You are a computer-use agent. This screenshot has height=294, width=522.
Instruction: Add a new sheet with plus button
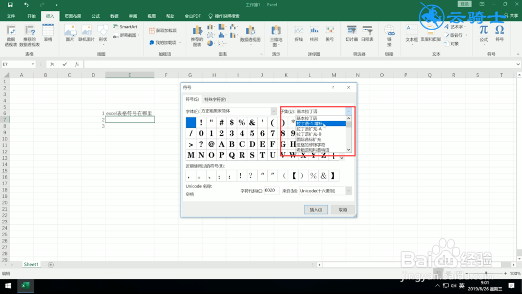pos(51,265)
